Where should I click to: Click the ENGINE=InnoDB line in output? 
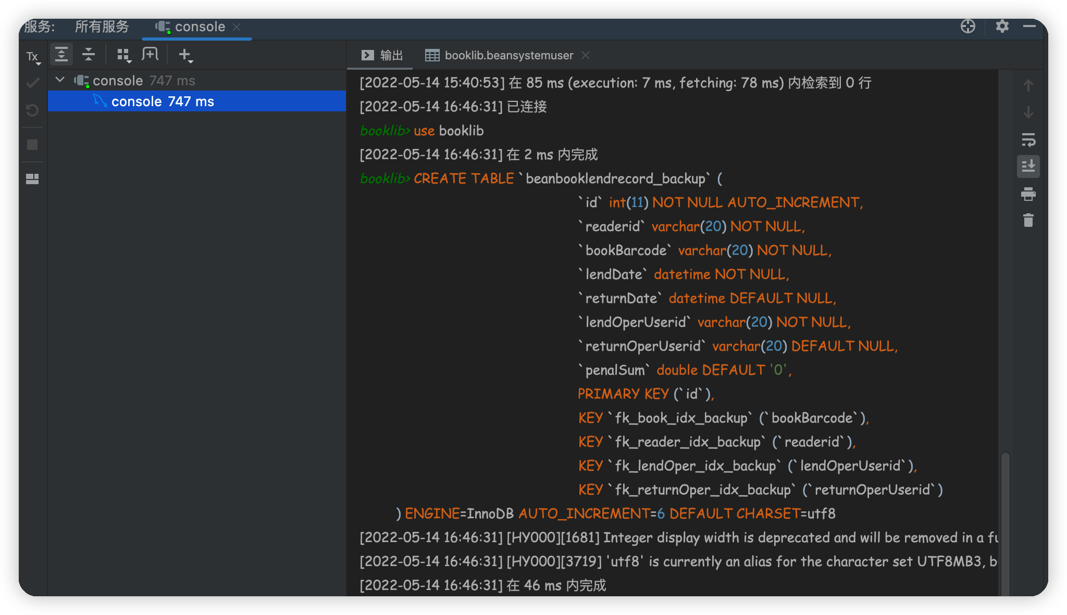coord(616,514)
